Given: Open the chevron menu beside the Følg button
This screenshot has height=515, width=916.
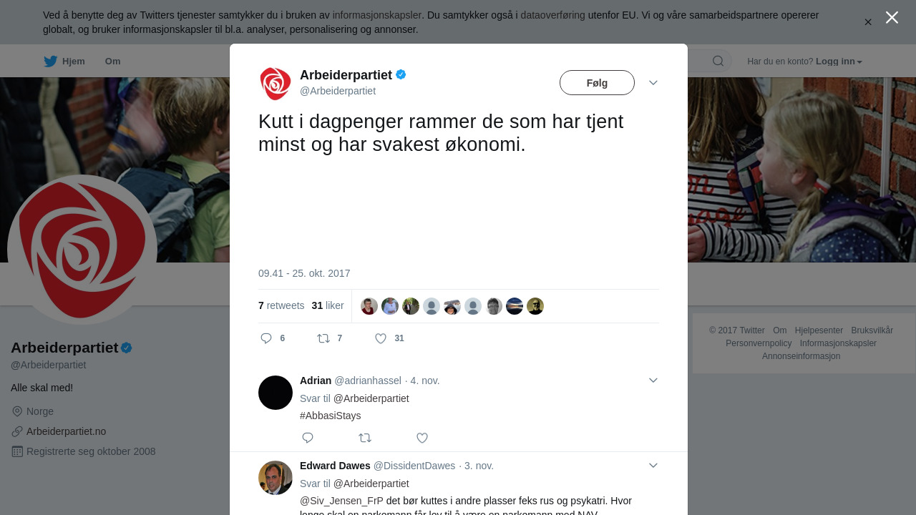Looking at the screenshot, I should (x=653, y=83).
